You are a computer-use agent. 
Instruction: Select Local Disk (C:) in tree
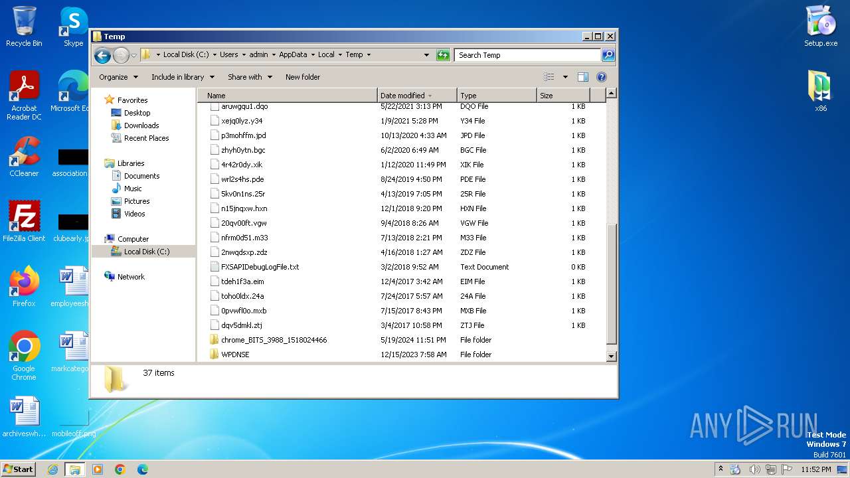(143, 252)
